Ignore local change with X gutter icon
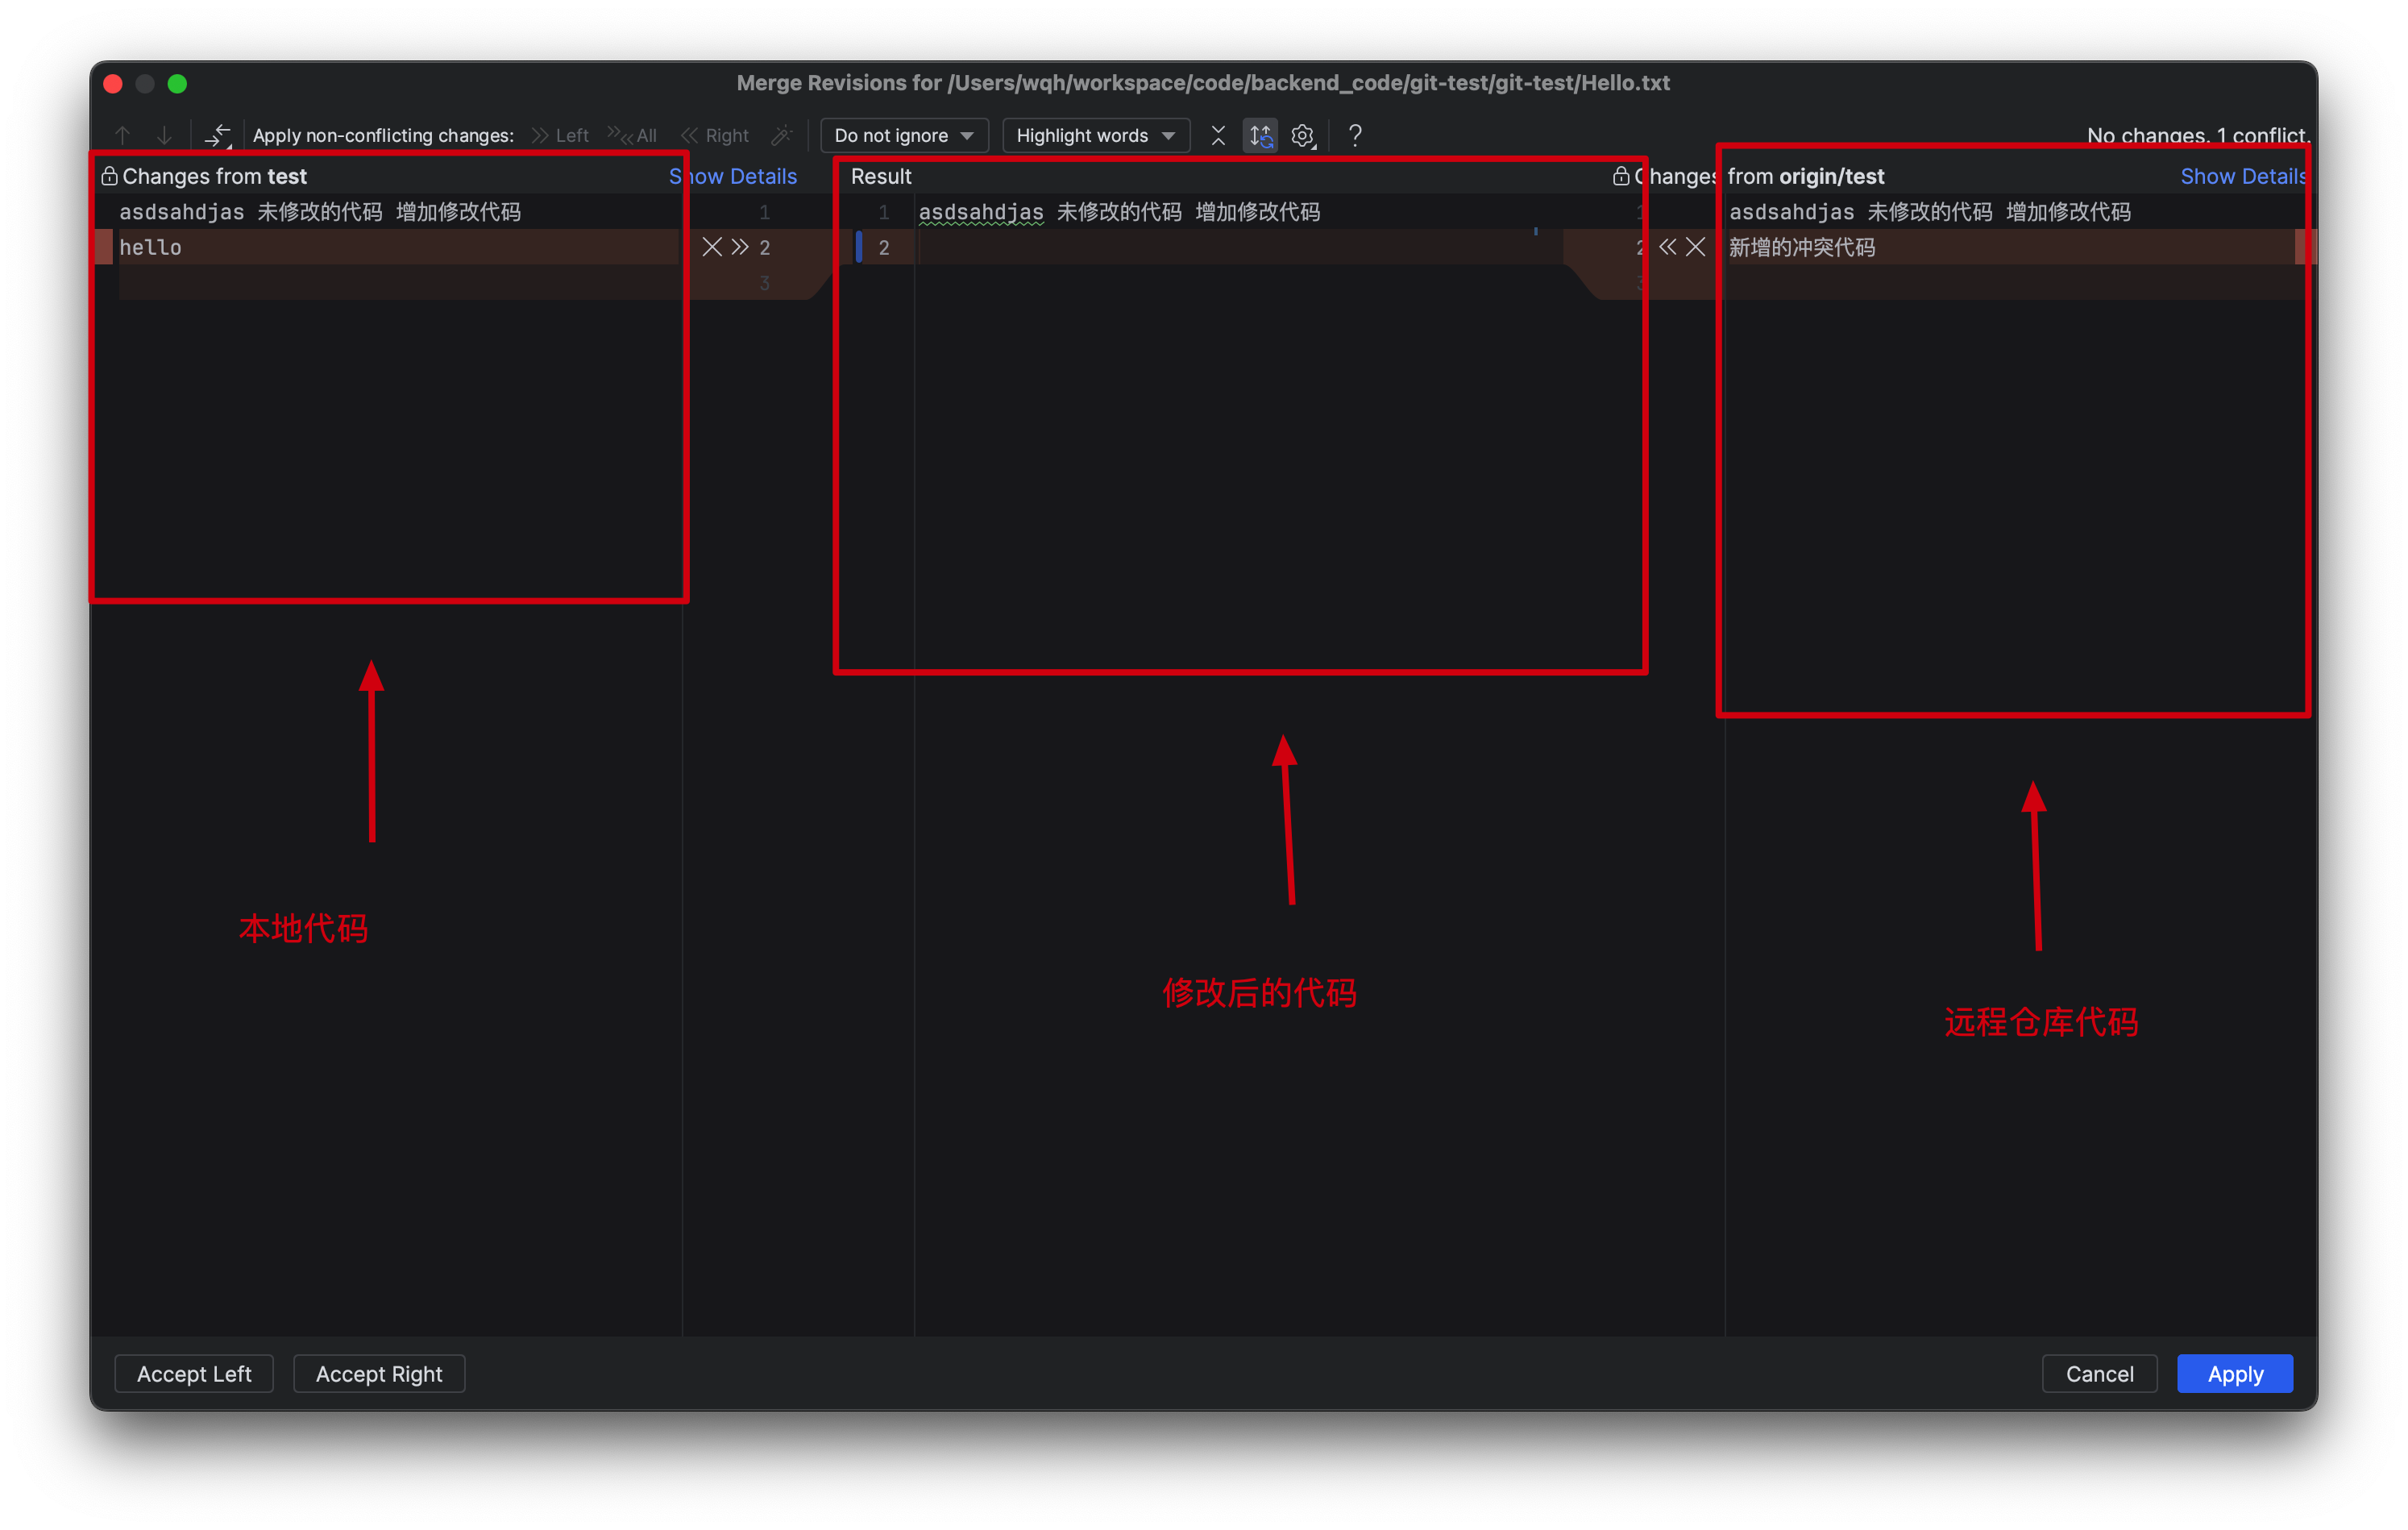 (x=712, y=246)
